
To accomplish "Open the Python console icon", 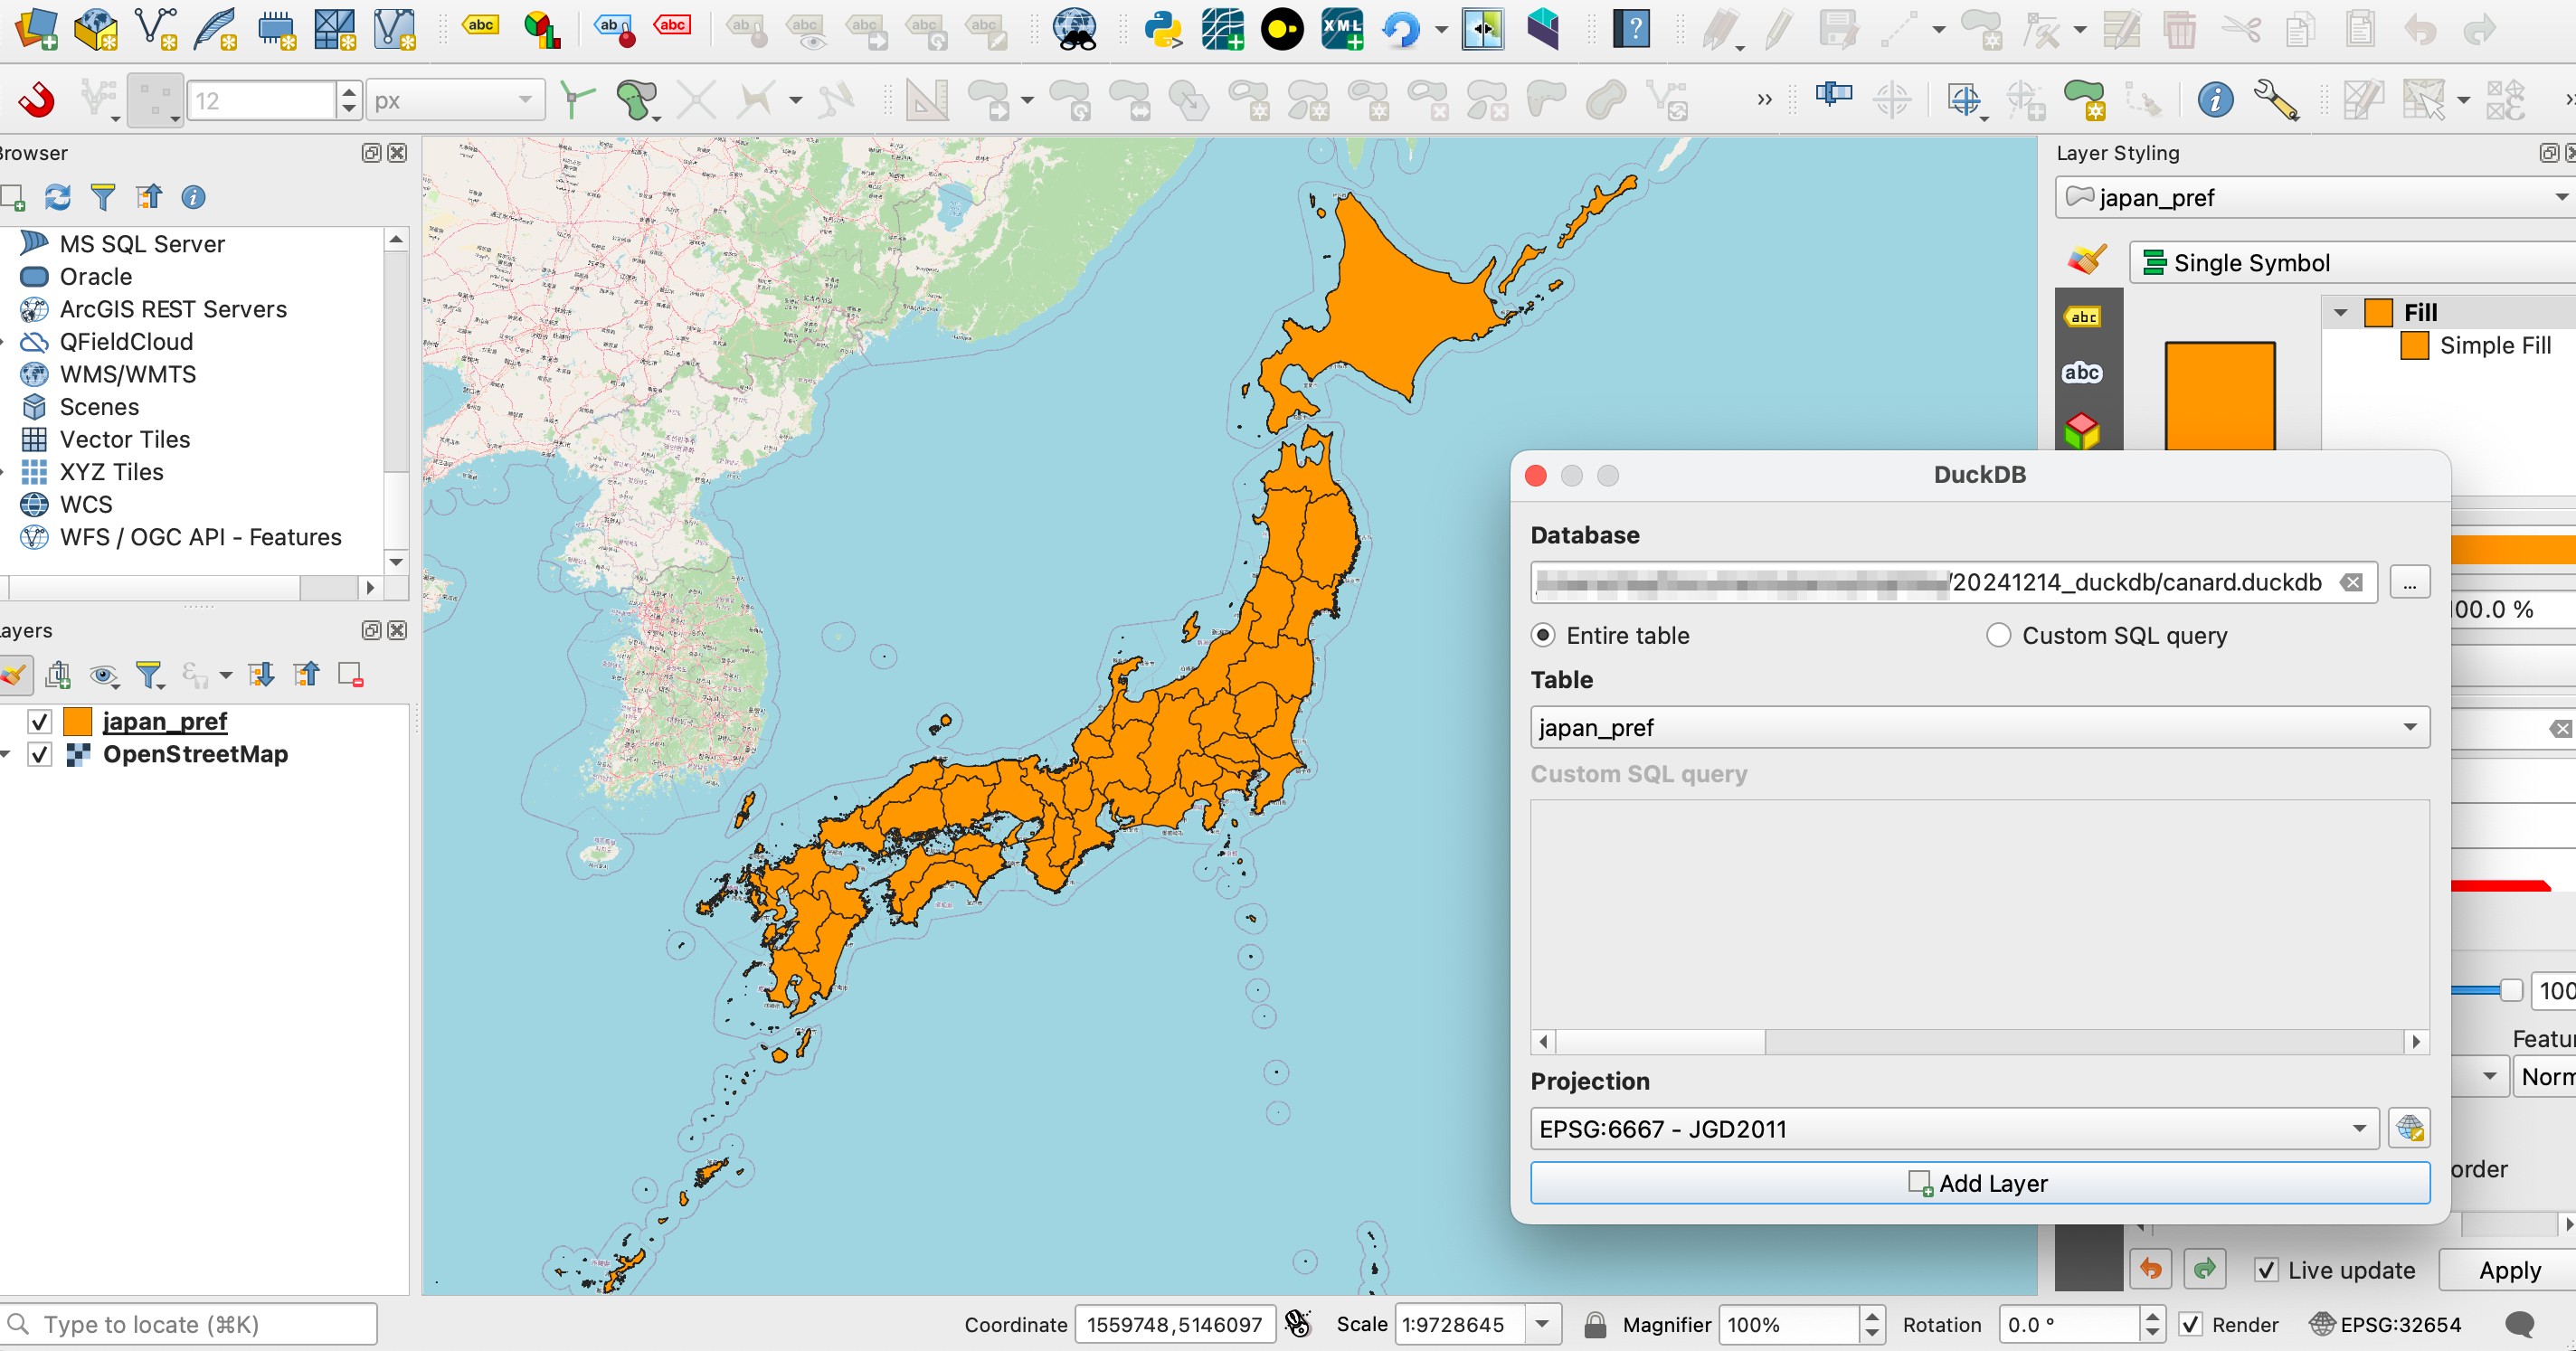I will pos(1163,29).
